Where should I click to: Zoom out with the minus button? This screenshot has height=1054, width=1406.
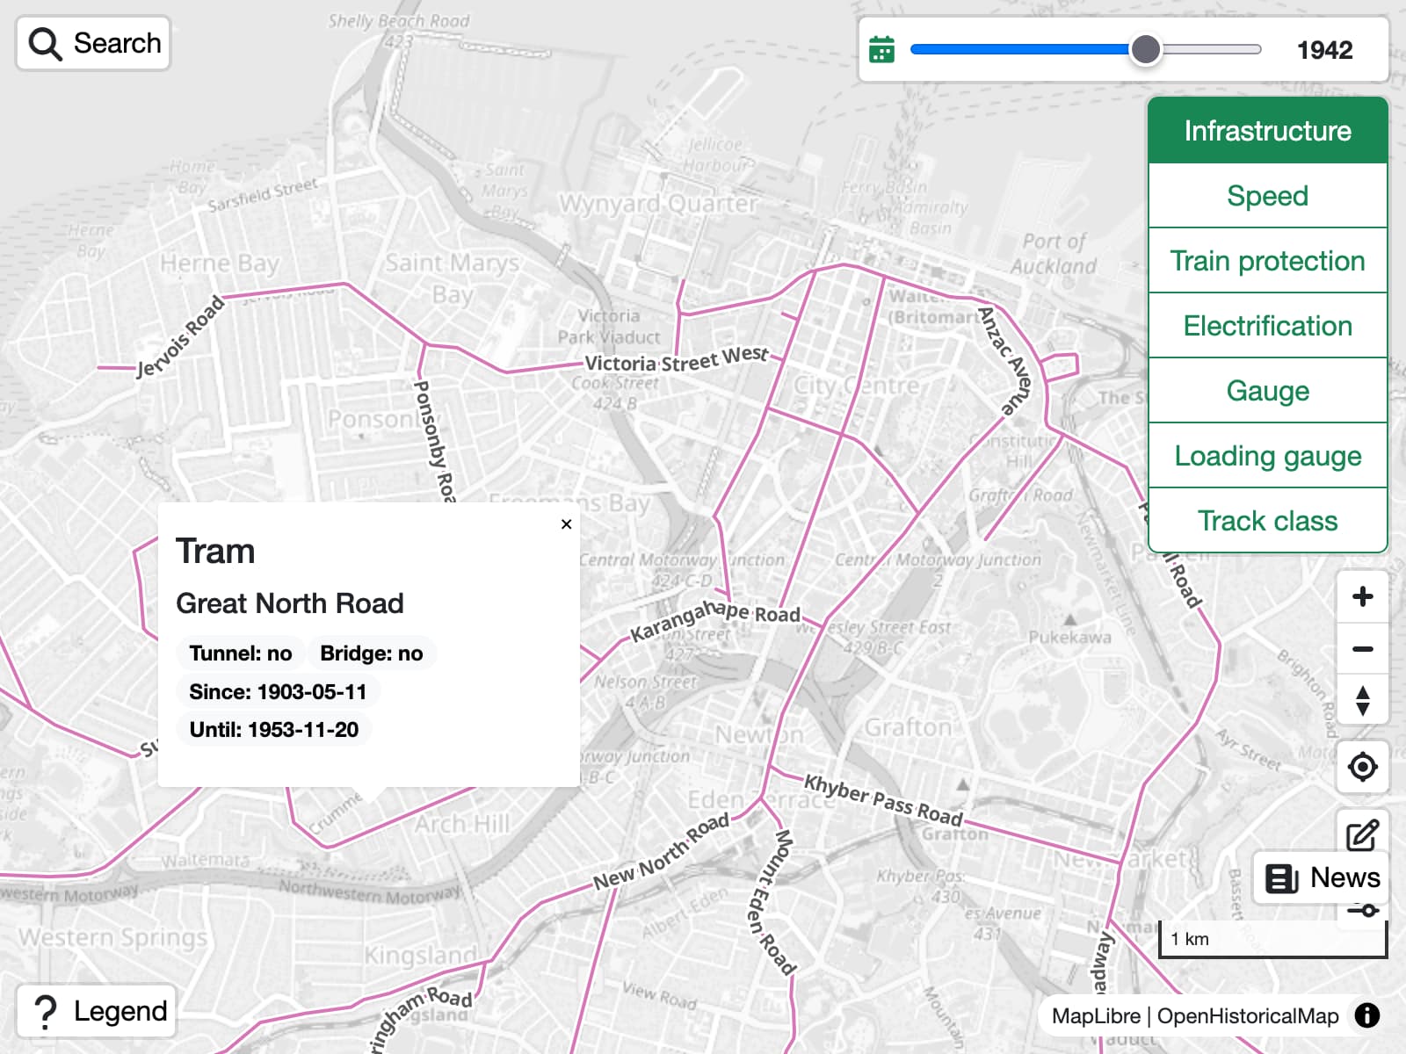[x=1363, y=649]
